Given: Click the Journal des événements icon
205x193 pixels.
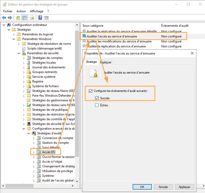Looking at the screenshot, I should coord(29,67).
